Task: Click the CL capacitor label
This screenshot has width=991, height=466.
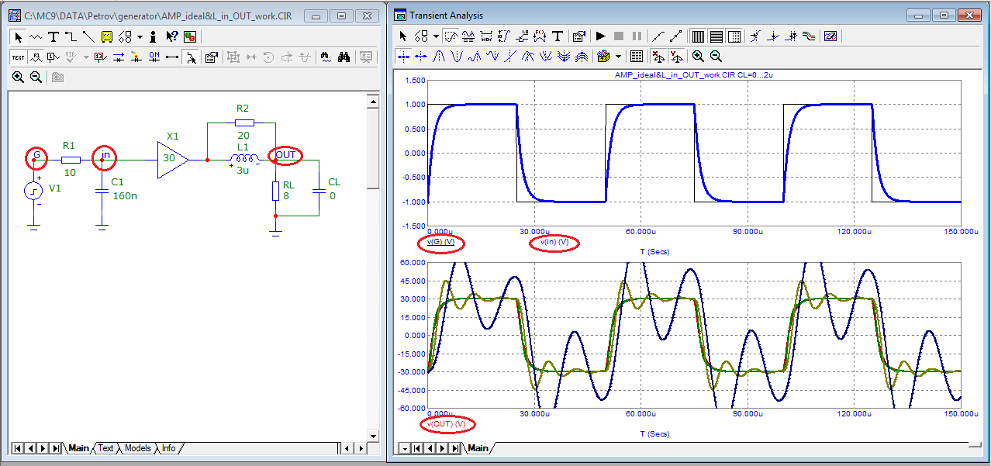Action: [334, 182]
